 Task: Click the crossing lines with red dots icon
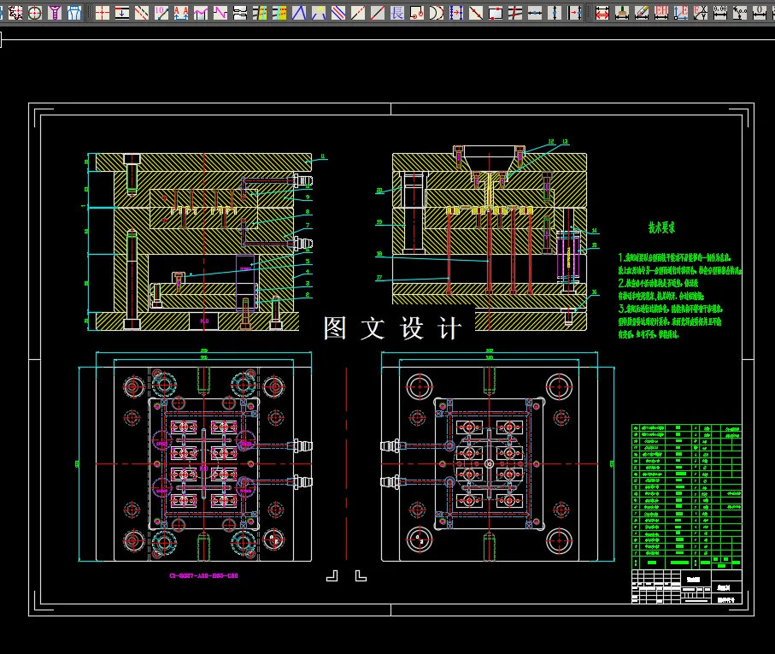coord(515,12)
